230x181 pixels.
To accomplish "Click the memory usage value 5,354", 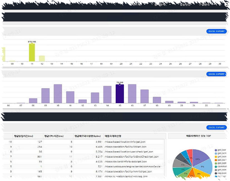I will click(99, 152).
